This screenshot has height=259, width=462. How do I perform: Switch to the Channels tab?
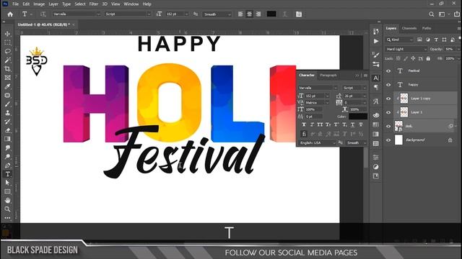coord(409,28)
